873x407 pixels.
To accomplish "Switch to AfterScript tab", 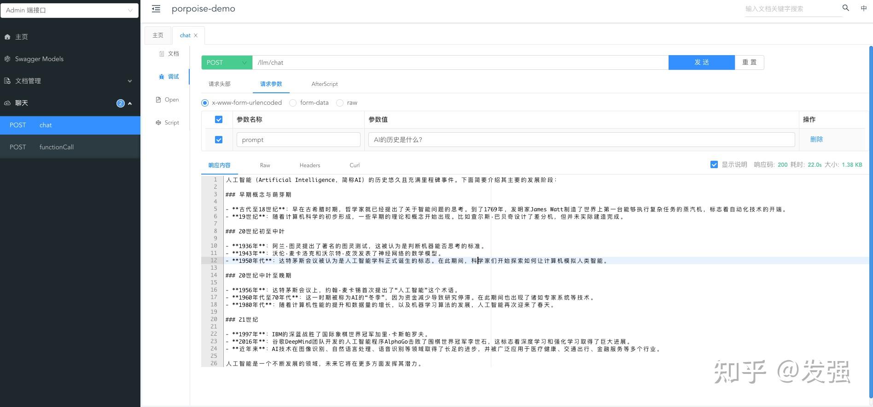I will pyautogui.click(x=325, y=84).
